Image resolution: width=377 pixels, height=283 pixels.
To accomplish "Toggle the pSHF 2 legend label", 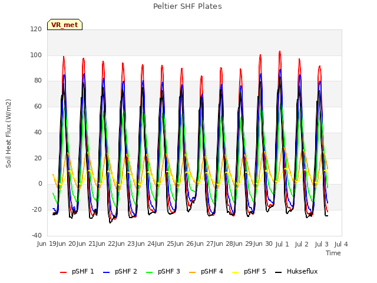I will [126, 271].
